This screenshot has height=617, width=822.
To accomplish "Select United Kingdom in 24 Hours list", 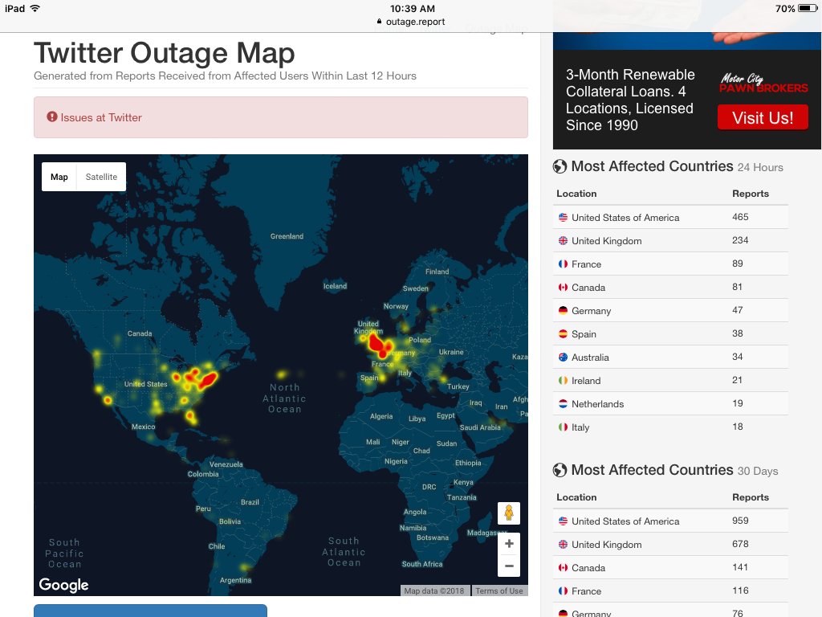I will pos(607,241).
